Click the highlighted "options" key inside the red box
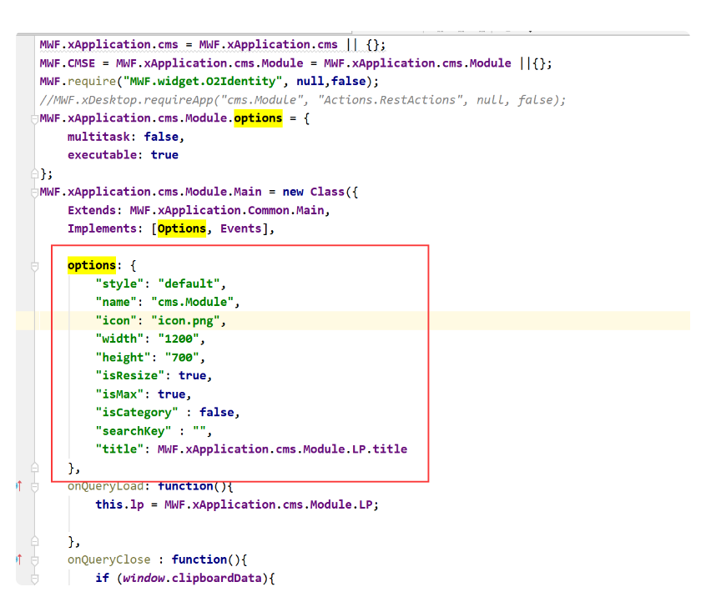Image resolution: width=706 pixels, height=612 pixels. coord(91,265)
